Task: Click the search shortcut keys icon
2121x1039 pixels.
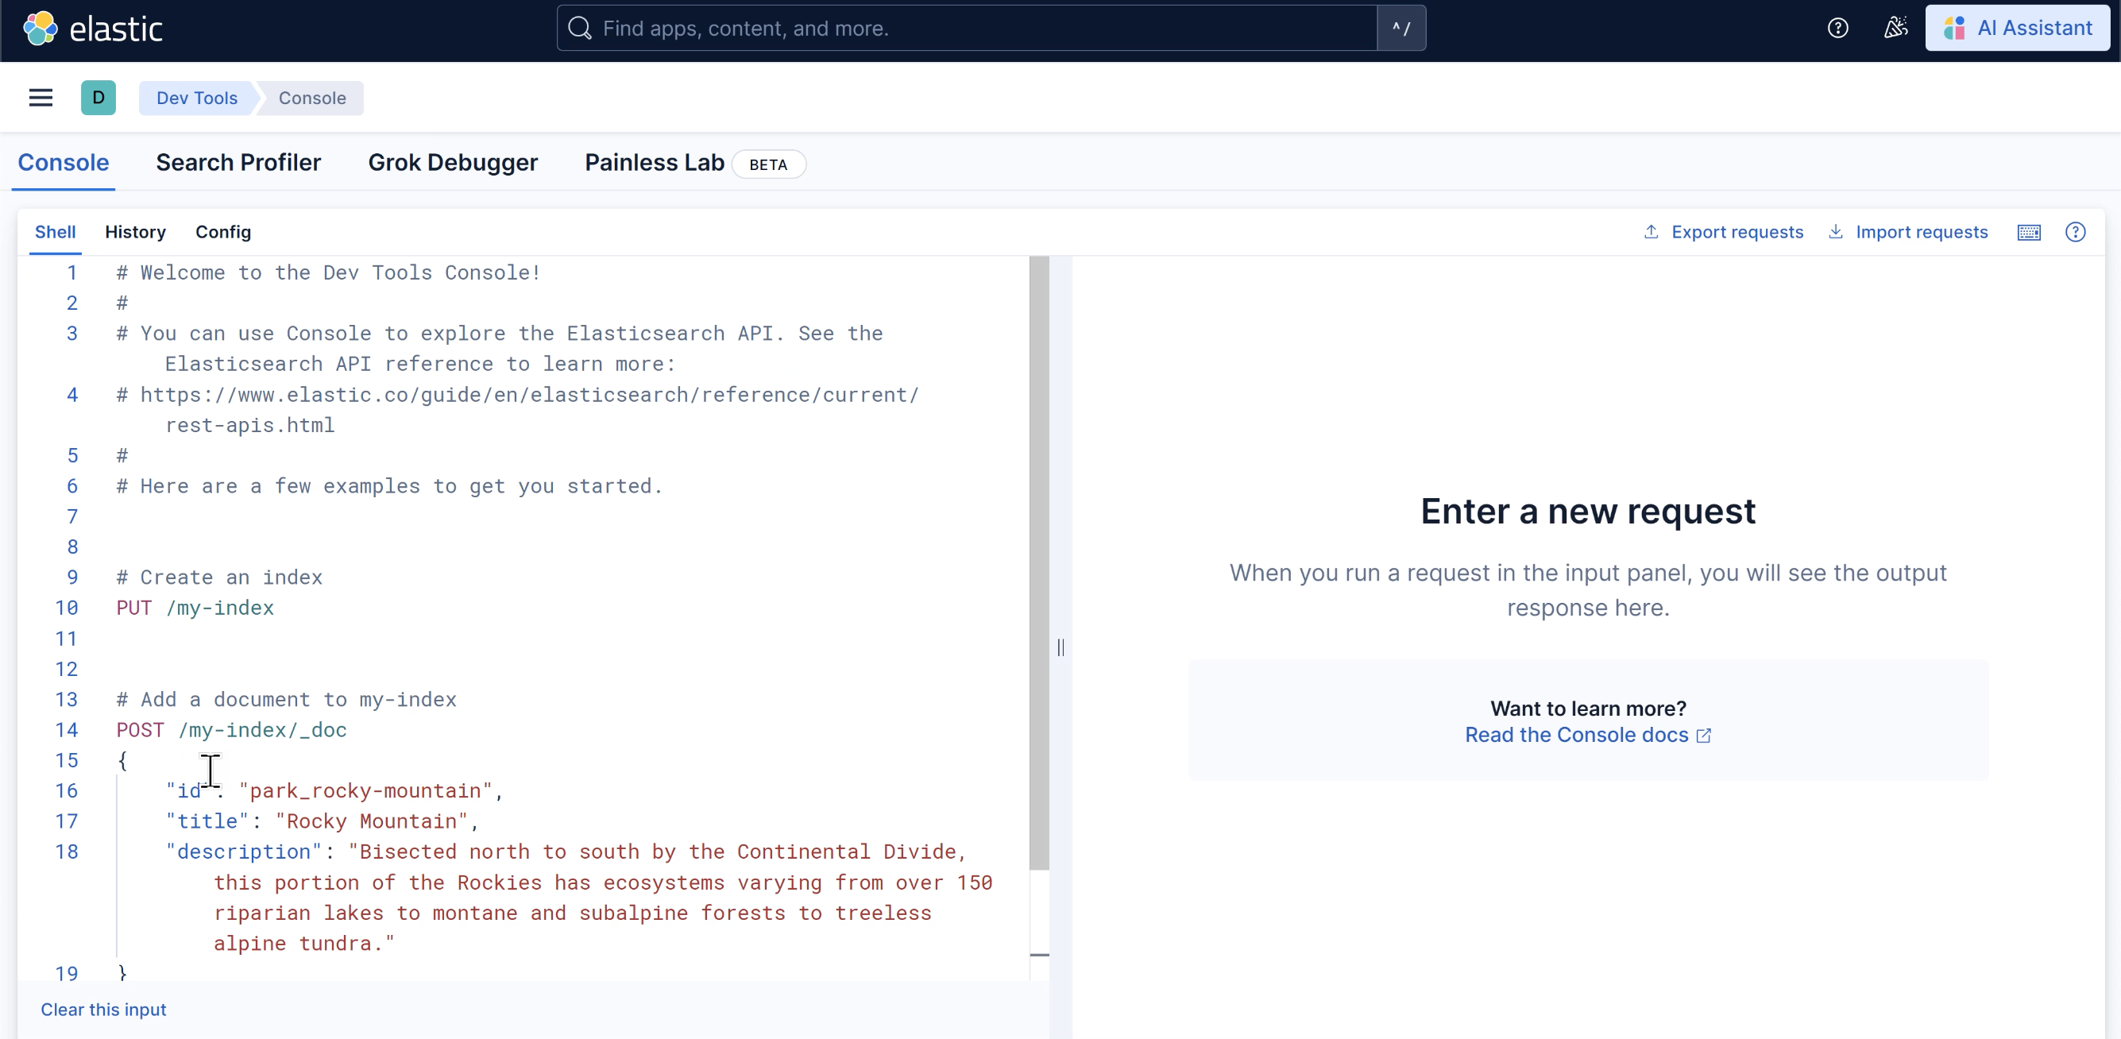Action: tap(1401, 29)
